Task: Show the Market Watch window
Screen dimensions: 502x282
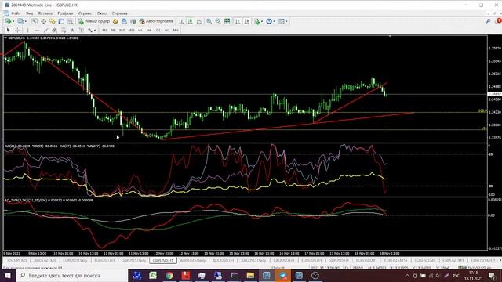Action: (x=35, y=21)
